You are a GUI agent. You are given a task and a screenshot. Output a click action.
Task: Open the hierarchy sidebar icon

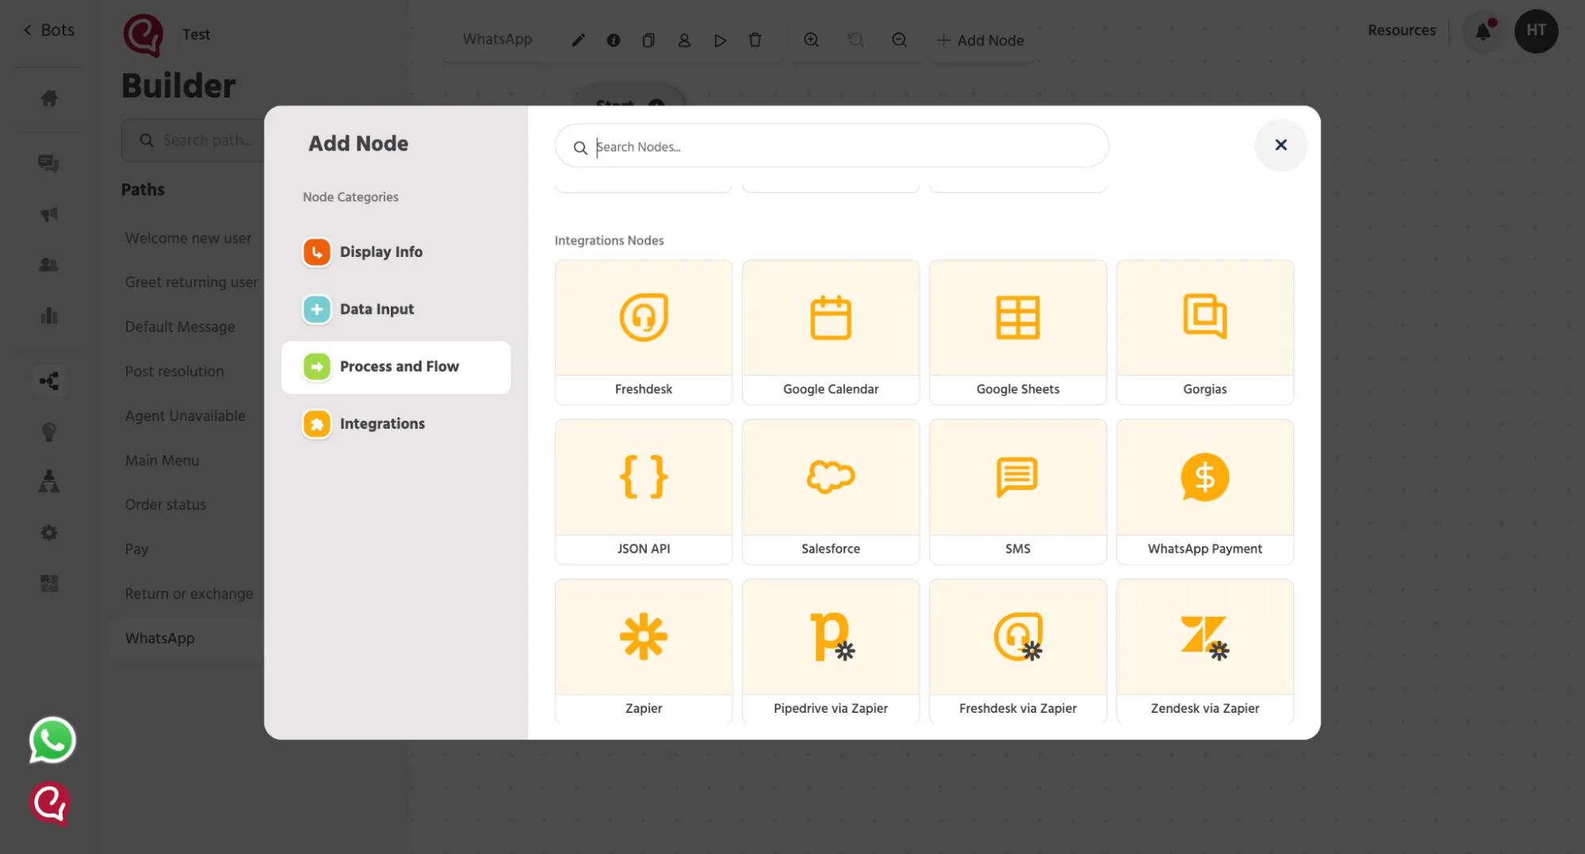pyautogui.click(x=49, y=481)
